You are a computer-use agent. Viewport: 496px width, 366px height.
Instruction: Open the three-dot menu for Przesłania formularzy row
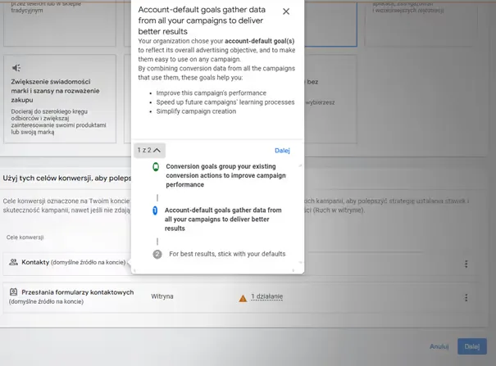click(x=466, y=297)
